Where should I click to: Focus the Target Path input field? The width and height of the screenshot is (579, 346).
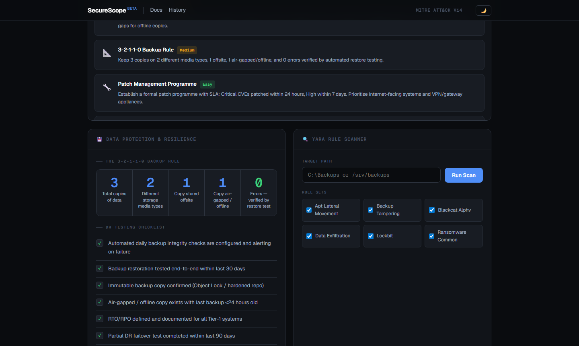click(371, 175)
